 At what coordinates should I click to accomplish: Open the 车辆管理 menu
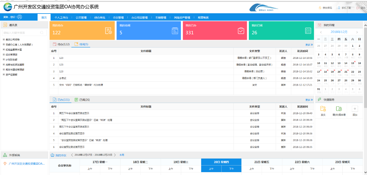[161, 18]
